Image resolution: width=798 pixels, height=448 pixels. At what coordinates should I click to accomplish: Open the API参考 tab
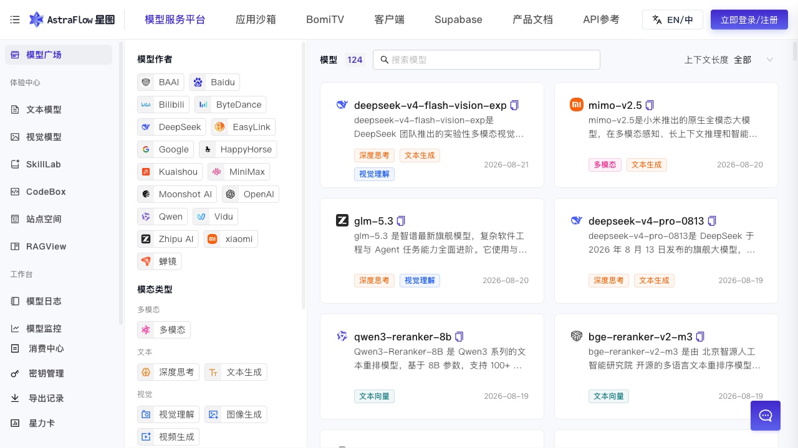(x=601, y=20)
